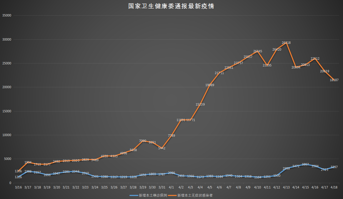Viewport: 343px width, 199px height.
Task: Select the data label 19089
Action: click(x=210, y=85)
